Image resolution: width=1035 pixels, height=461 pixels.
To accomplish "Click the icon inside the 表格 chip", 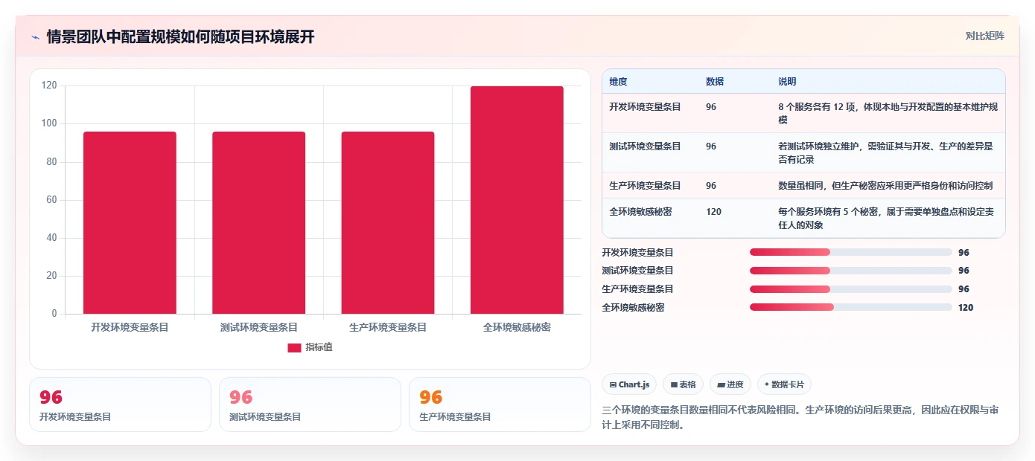I will (674, 385).
